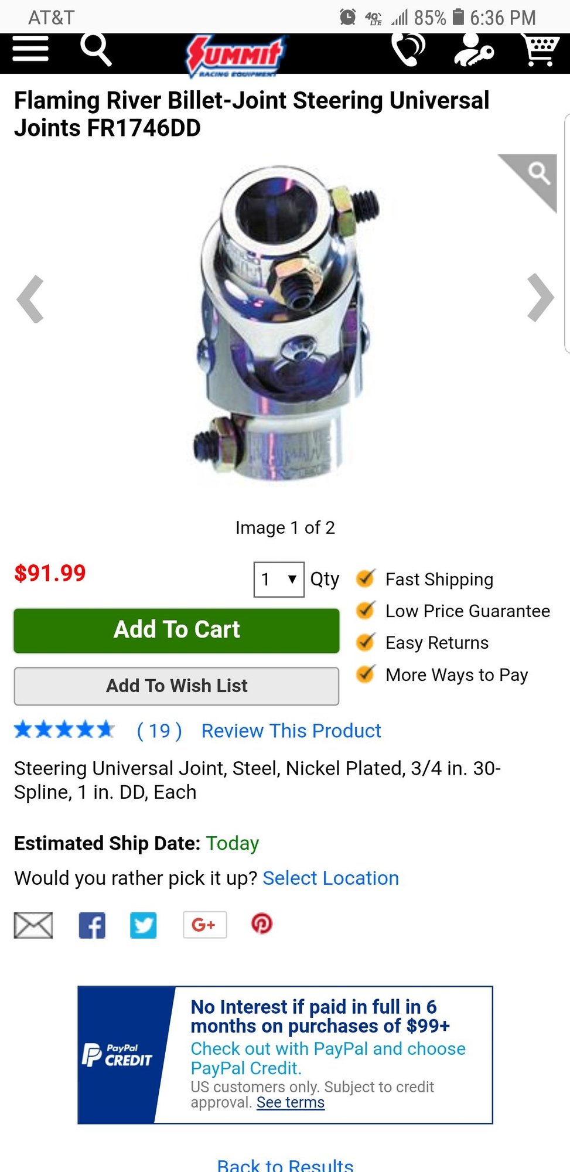Open the Qty quantity dropdown

279,580
